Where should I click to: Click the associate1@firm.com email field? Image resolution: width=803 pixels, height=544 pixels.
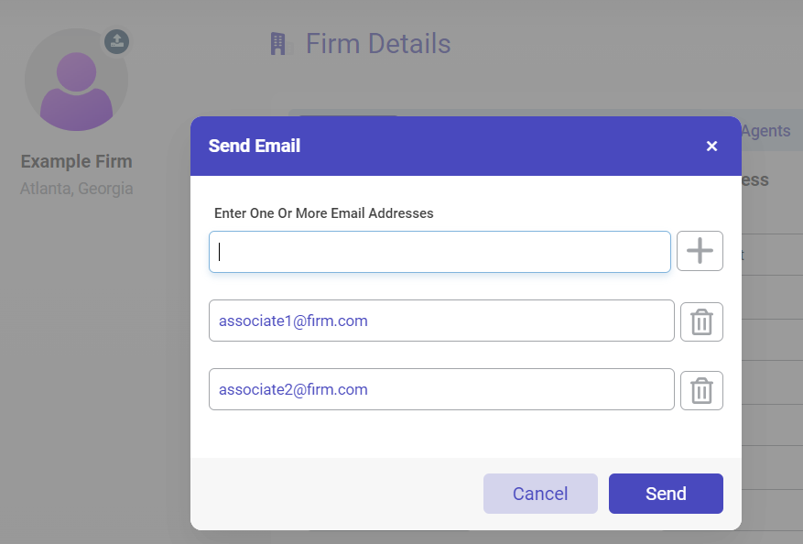[441, 321]
